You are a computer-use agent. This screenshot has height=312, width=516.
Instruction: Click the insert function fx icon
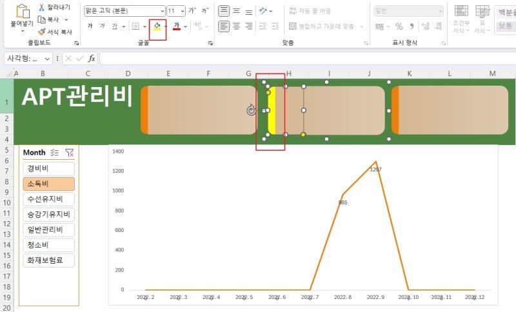tap(92, 59)
